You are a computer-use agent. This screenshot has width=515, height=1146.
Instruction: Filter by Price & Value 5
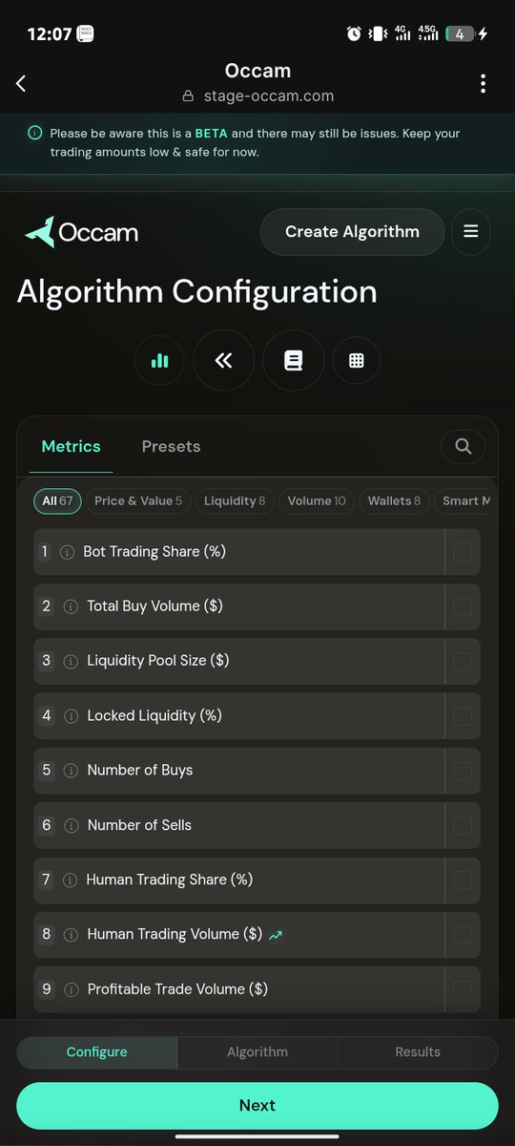point(138,500)
